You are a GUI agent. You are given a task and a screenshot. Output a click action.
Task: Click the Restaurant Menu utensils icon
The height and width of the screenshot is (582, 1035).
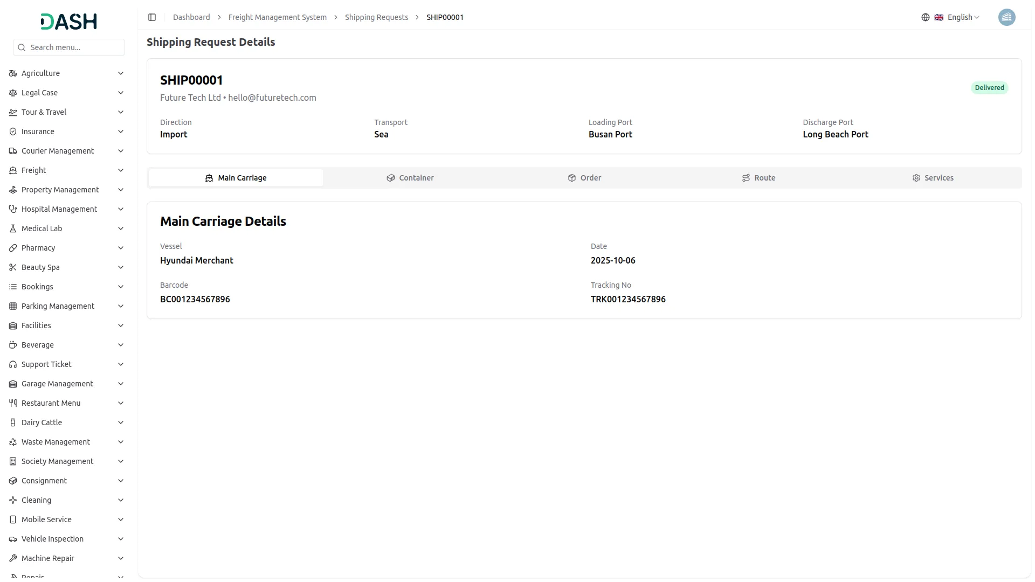coord(13,403)
